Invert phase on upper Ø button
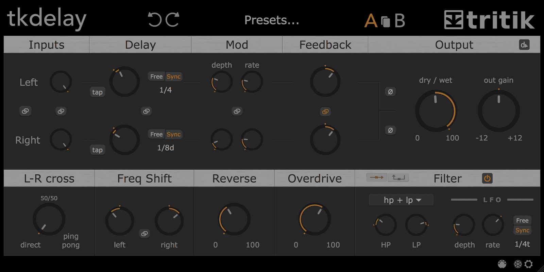This screenshot has height=272, width=544. [390, 92]
